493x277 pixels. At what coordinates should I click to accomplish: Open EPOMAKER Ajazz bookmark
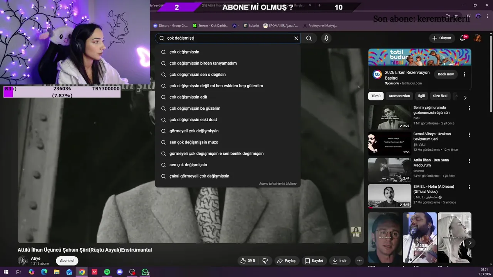(x=280, y=26)
